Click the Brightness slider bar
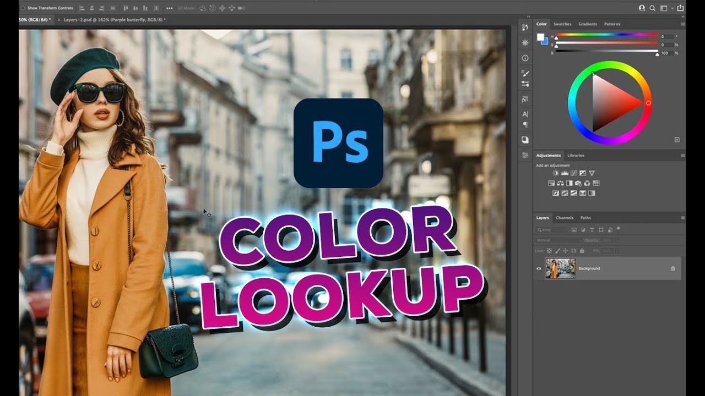The height and width of the screenshot is (396, 705). tap(606, 51)
